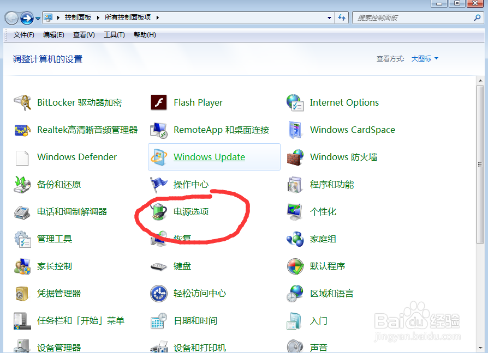
Task: Click the 默认程序 icon
Action: tap(295, 266)
